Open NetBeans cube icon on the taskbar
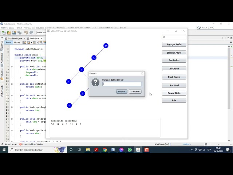This screenshot has width=233, height=175. coord(113,150)
